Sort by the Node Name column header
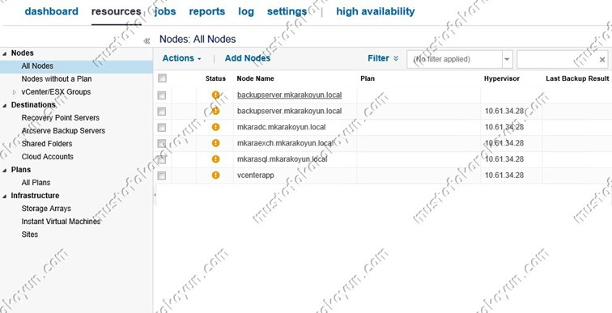Screen dimensions: 612x313 tap(255, 78)
